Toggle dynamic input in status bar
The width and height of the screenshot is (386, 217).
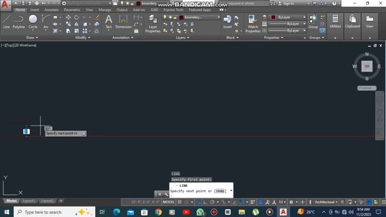click(198, 202)
